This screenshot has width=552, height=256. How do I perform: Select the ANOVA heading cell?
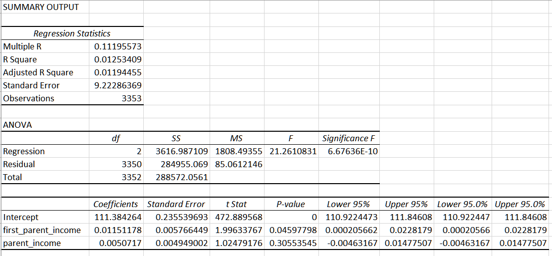(x=45, y=125)
